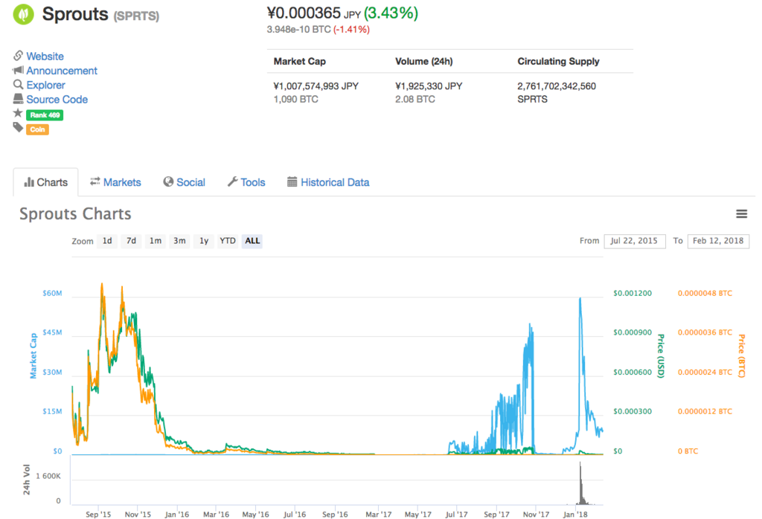This screenshot has height=519, width=762.
Task: Click the magnifier icon beside Explorer
Action: coord(18,85)
